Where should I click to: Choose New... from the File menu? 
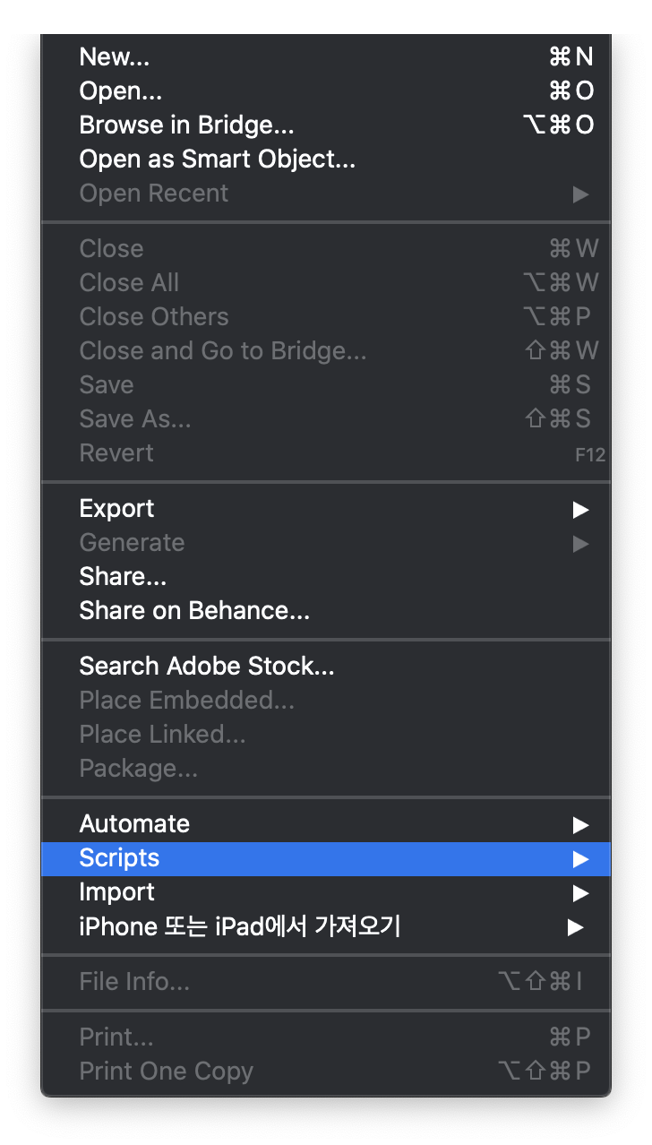click(x=115, y=56)
